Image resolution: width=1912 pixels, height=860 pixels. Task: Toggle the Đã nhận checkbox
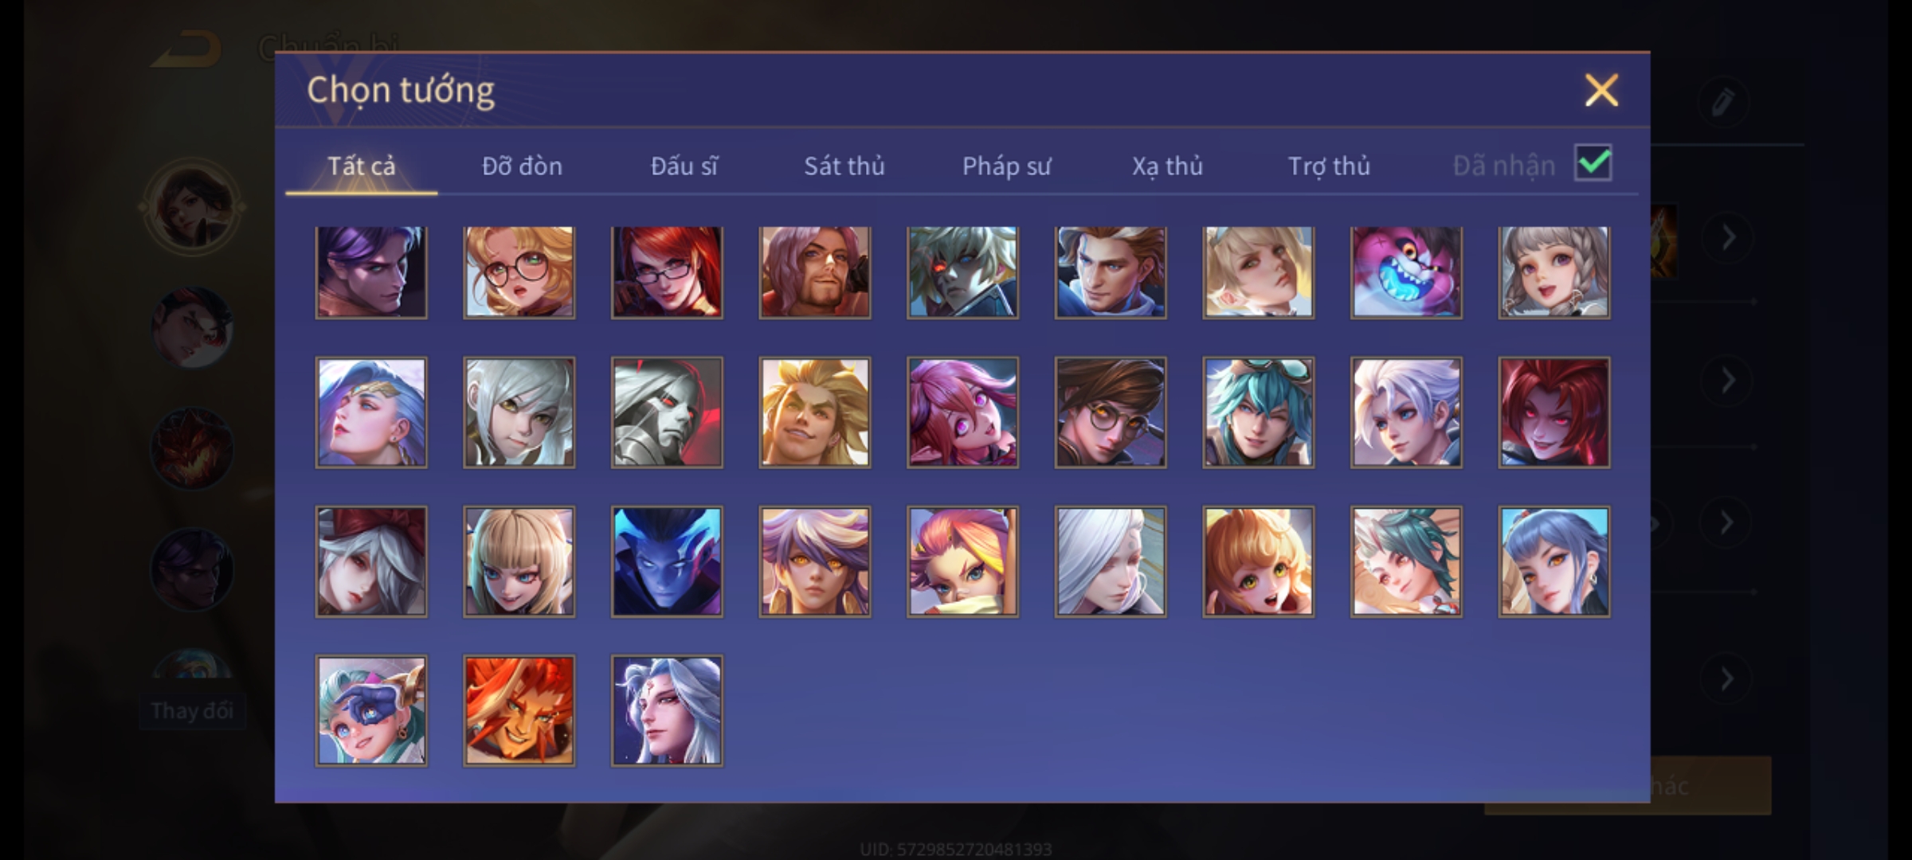[x=1593, y=163]
